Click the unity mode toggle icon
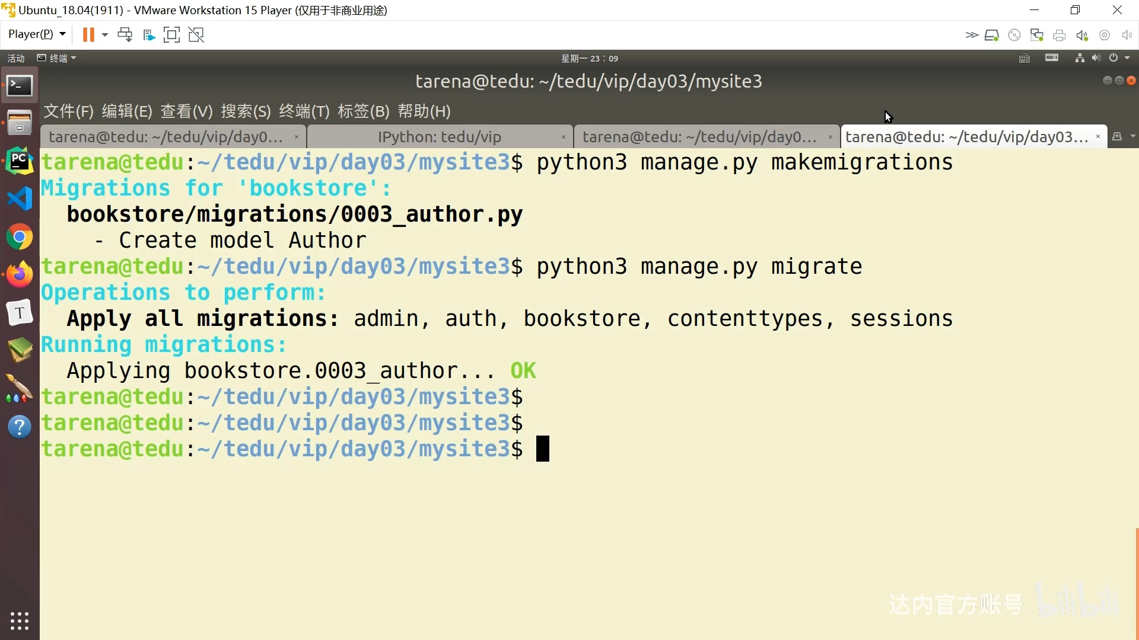The height and width of the screenshot is (640, 1139). pyautogui.click(x=196, y=34)
